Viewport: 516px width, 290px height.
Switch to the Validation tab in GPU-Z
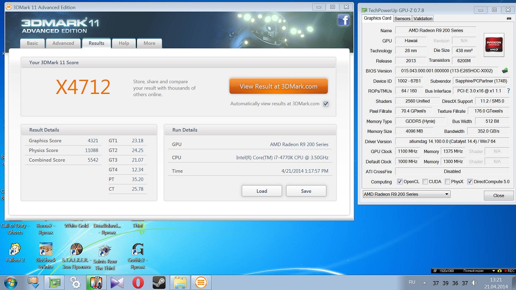pyautogui.click(x=423, y=19)
